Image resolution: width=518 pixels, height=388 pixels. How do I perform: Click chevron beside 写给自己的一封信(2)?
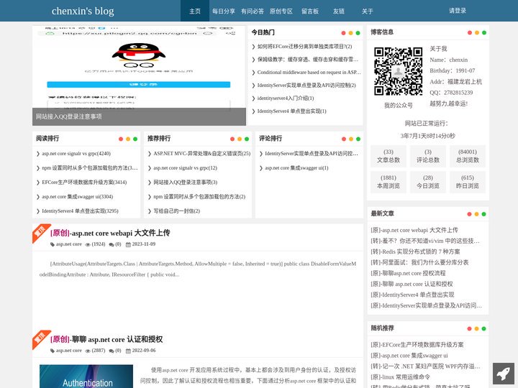[x=150, y=211]
